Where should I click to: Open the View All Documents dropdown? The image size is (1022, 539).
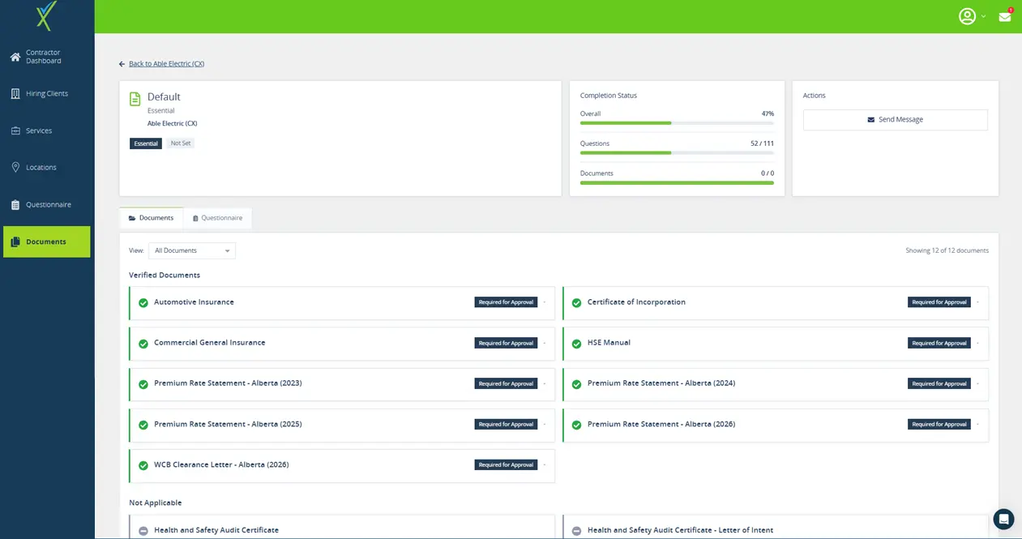click(x=192, y=250)
